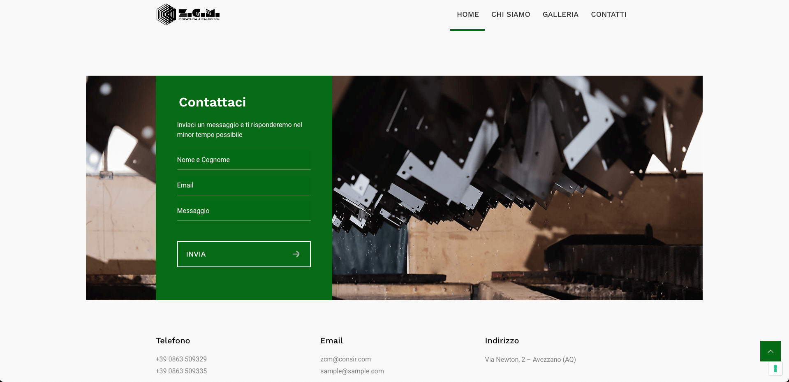Submit the form with the INVIA button

(x=244, y=254)
